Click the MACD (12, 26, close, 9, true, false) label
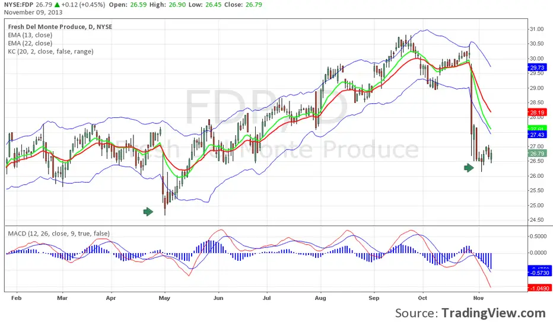Image resolution: width=553 pixels, height=326 pixels. [59, 234]
